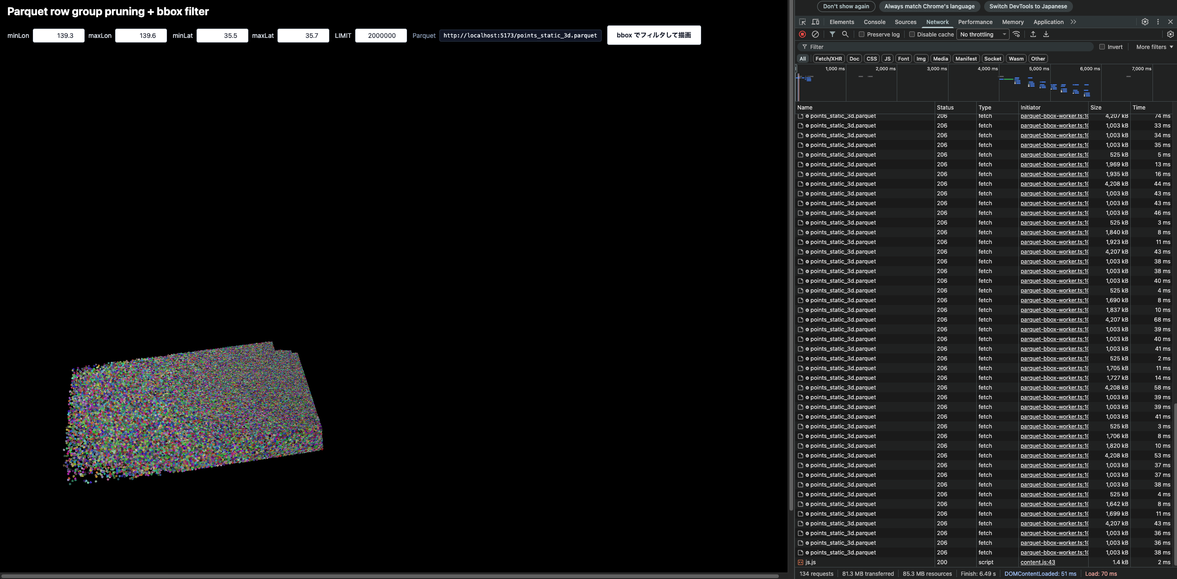Expand More filters menu
The height and width of the screenshot is (579, 1177).
pyautogui.click(x=1154, y=47)
